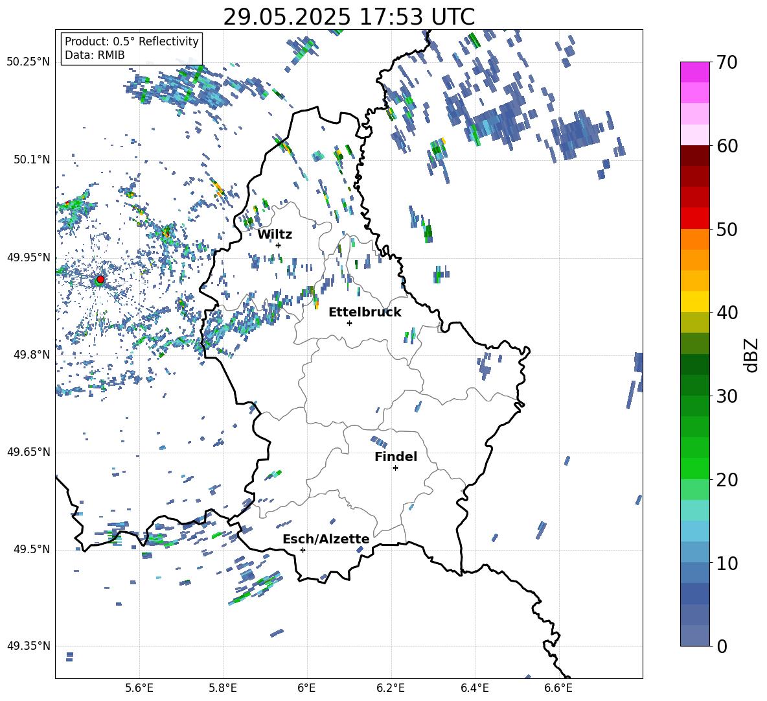Click the 5.6°E longitude label
Image resolution: width=767 pixels, height=701 pixels.
(x=139, y=689)
